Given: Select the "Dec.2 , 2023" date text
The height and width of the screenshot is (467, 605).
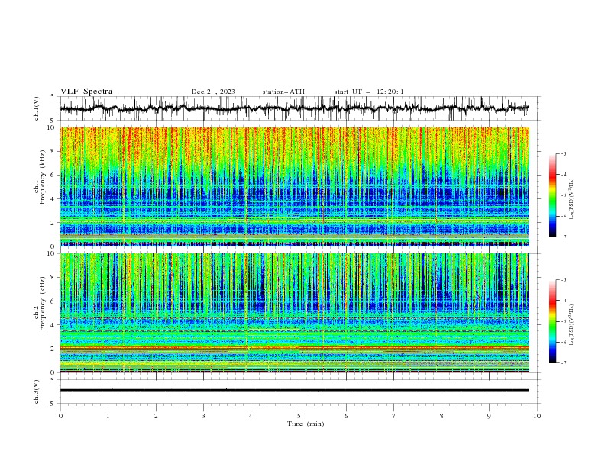Looking at the screenshot, I should (213, 92).
